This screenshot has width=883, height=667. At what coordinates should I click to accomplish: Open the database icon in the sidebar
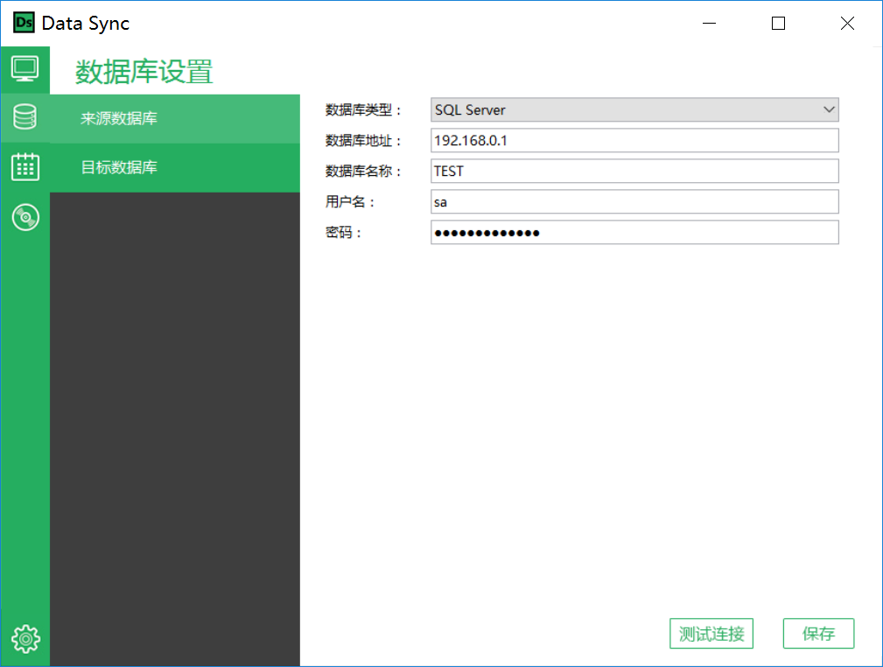click(25, 118)
